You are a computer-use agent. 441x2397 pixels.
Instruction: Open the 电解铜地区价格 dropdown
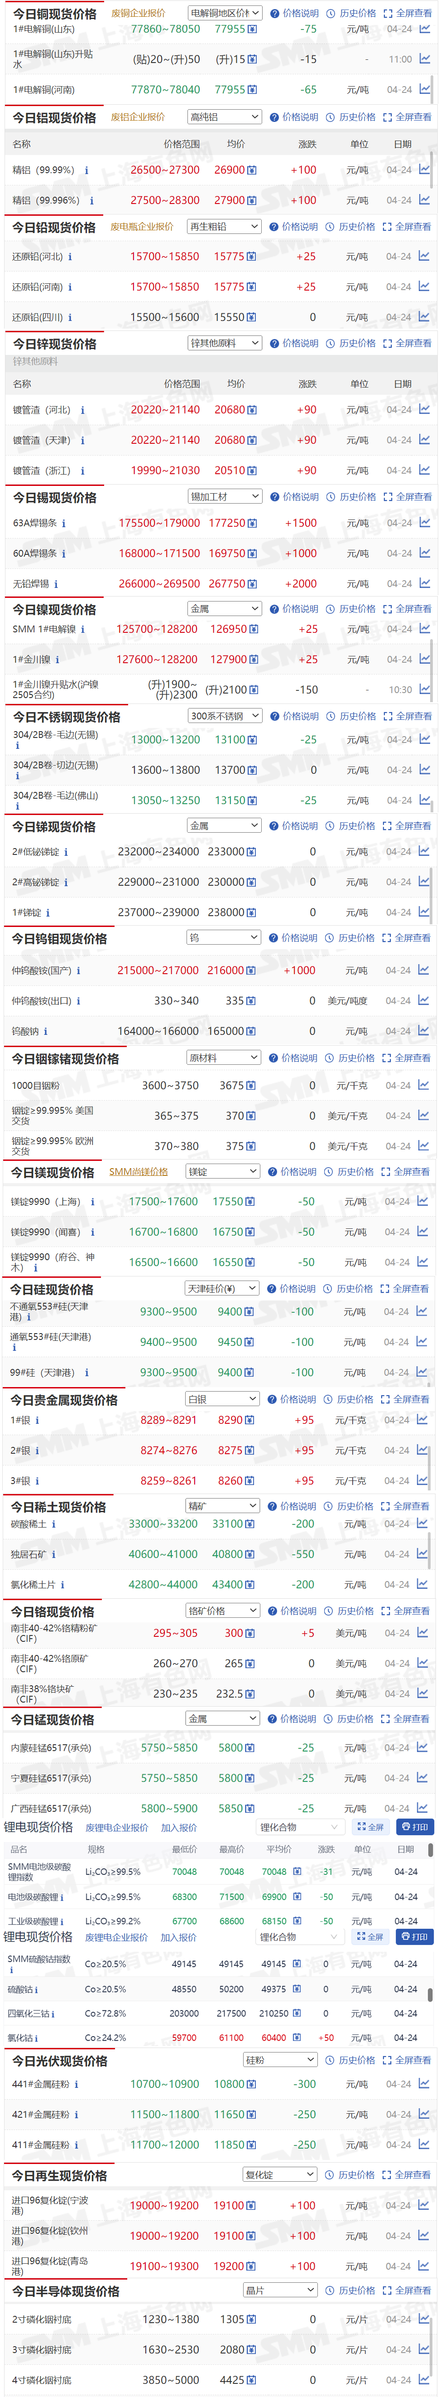click(224, 13)
